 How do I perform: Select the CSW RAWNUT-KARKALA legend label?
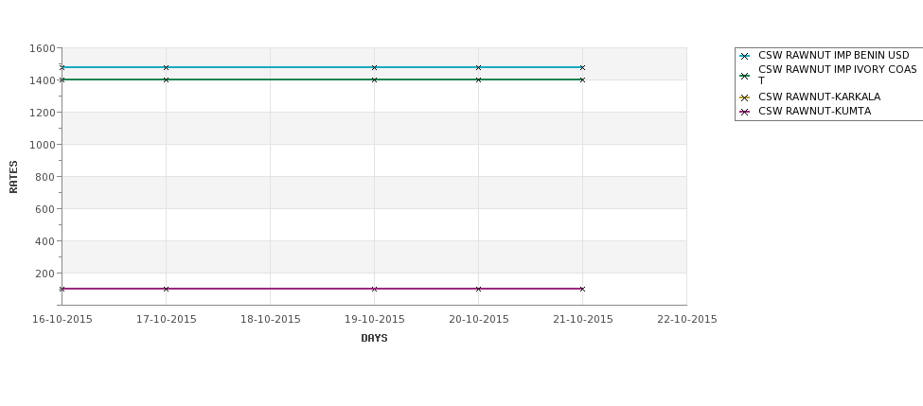[x=820, y=97]
